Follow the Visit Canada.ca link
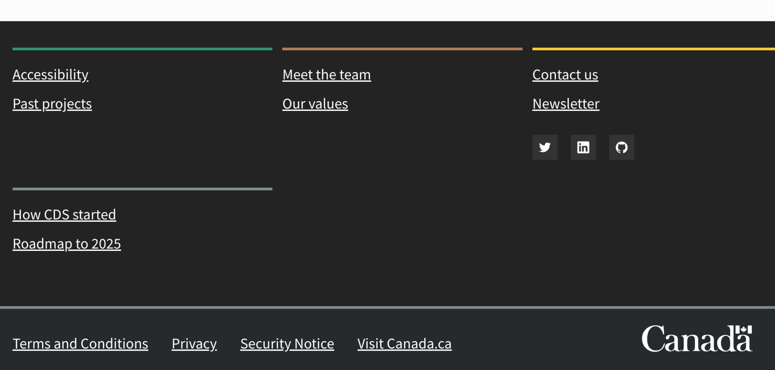 click(405, 344)
